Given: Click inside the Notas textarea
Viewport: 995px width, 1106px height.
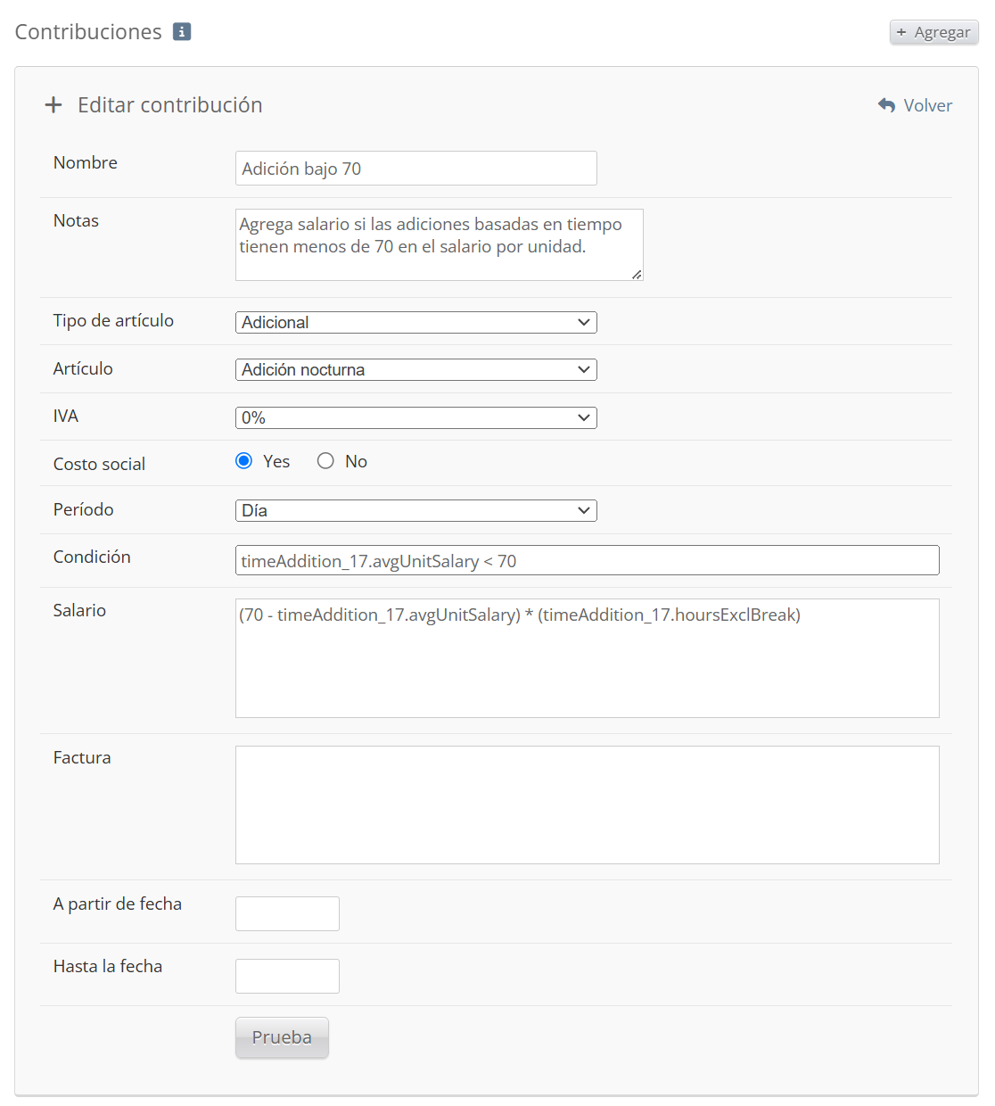Looking at the screenshot, I should (x=439, y=245).
